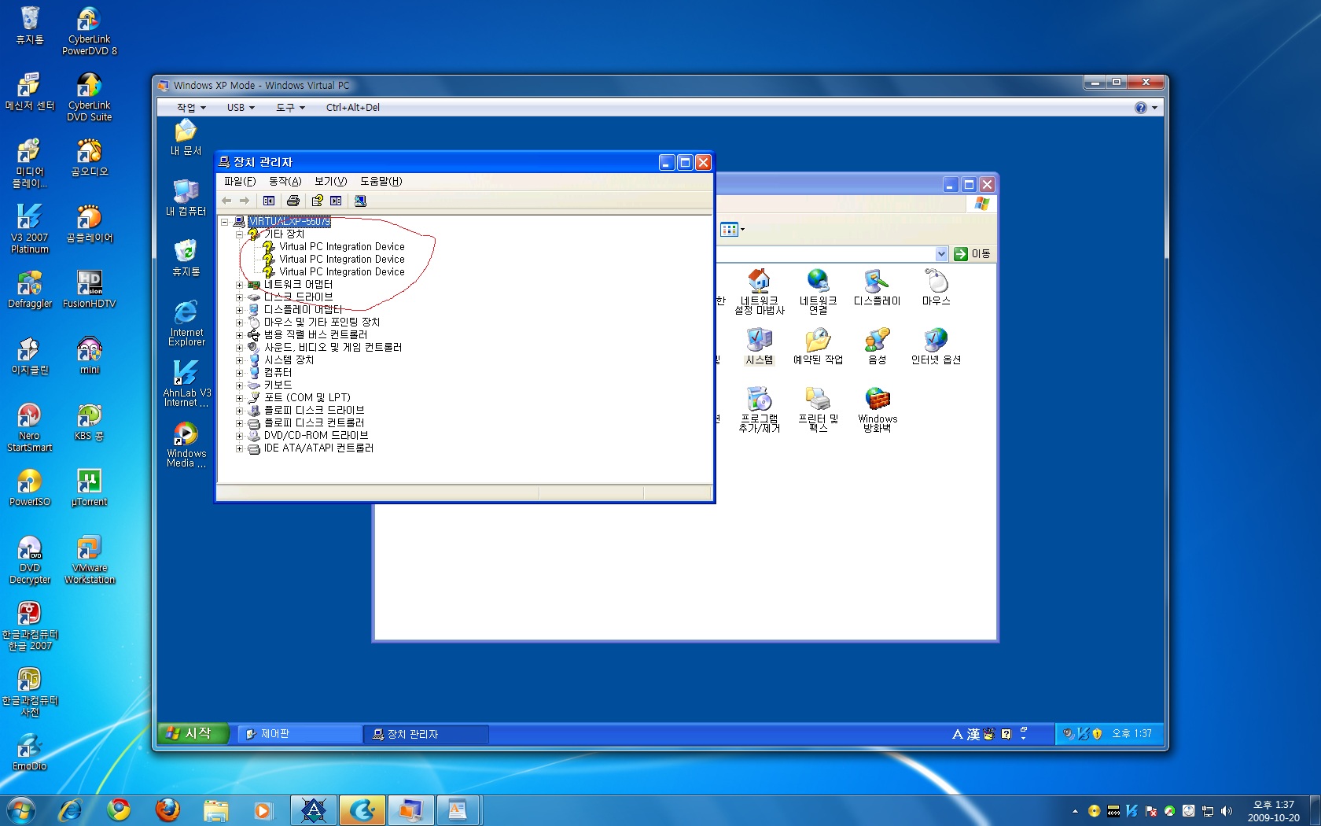Viewport: 1321px width, 826px height.
Task: Select the 플로피 디스크 컨트롤러 row
Action: coord(314,423)
